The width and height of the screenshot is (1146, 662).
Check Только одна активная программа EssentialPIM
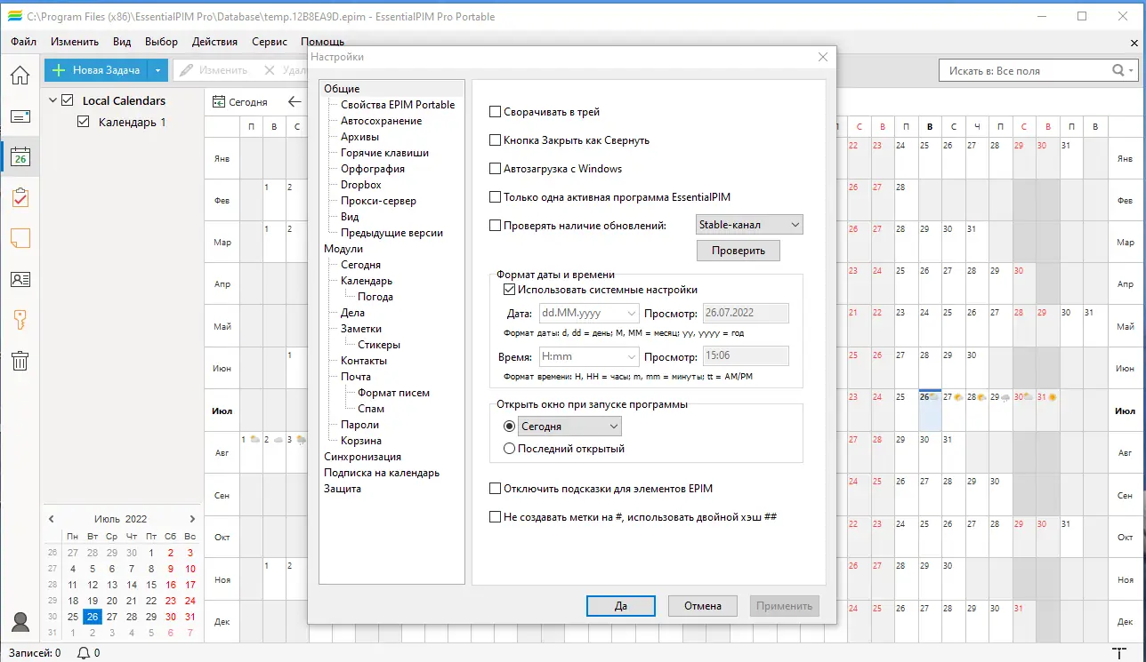496,197
